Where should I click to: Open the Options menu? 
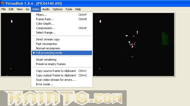(58, 9)
